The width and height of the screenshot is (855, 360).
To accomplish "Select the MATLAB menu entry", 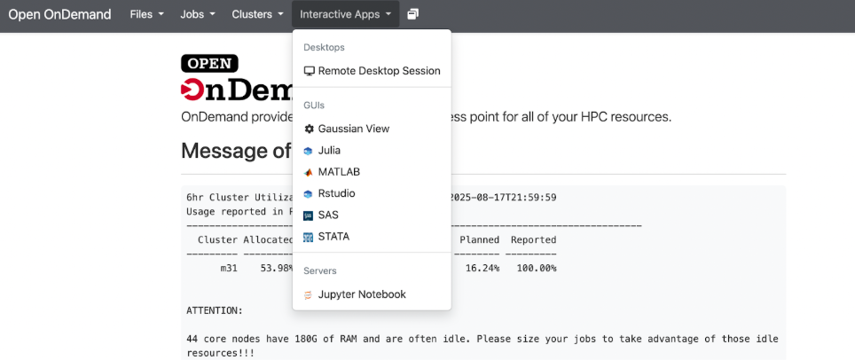I will [339, 172].
